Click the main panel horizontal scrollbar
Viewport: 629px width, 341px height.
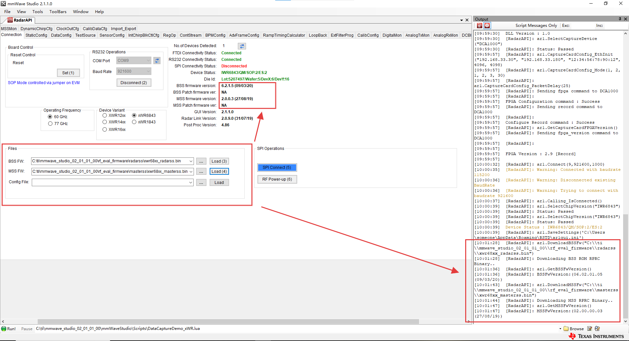[x=228, y=322]
